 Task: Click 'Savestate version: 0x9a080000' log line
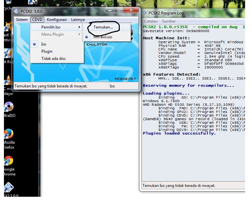pos(176,31)
